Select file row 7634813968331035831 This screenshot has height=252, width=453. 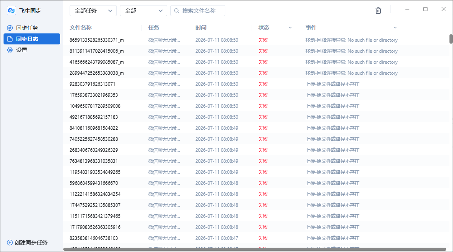click(x=256, y=161)
